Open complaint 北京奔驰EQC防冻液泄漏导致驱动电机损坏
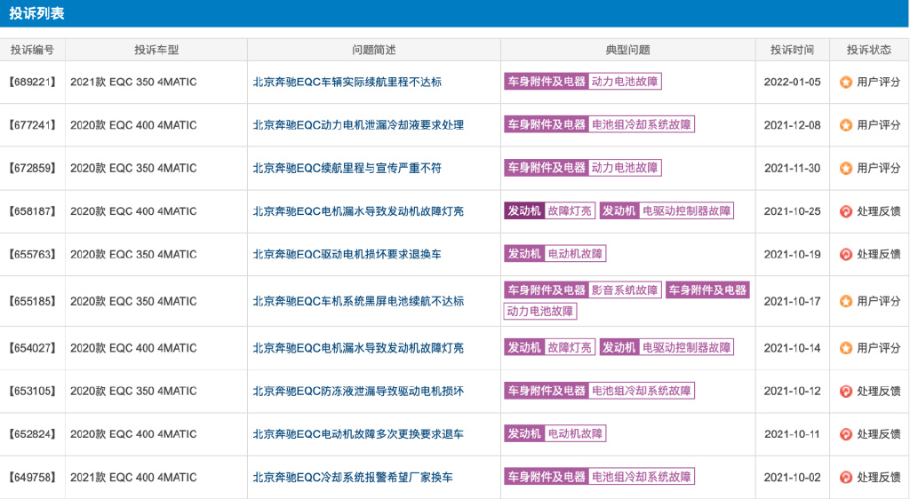Screen dimensions: 910x499 pyautogui.click(x=358, y=392)
